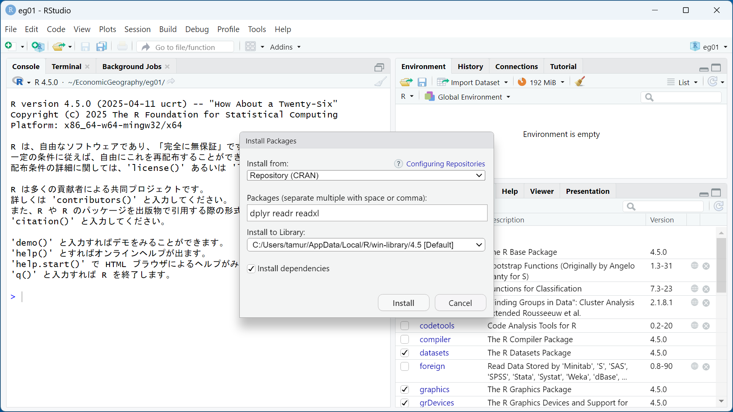Switch to the History tab
Viewport: 733px width, 412px height.
tap(470, 66)
